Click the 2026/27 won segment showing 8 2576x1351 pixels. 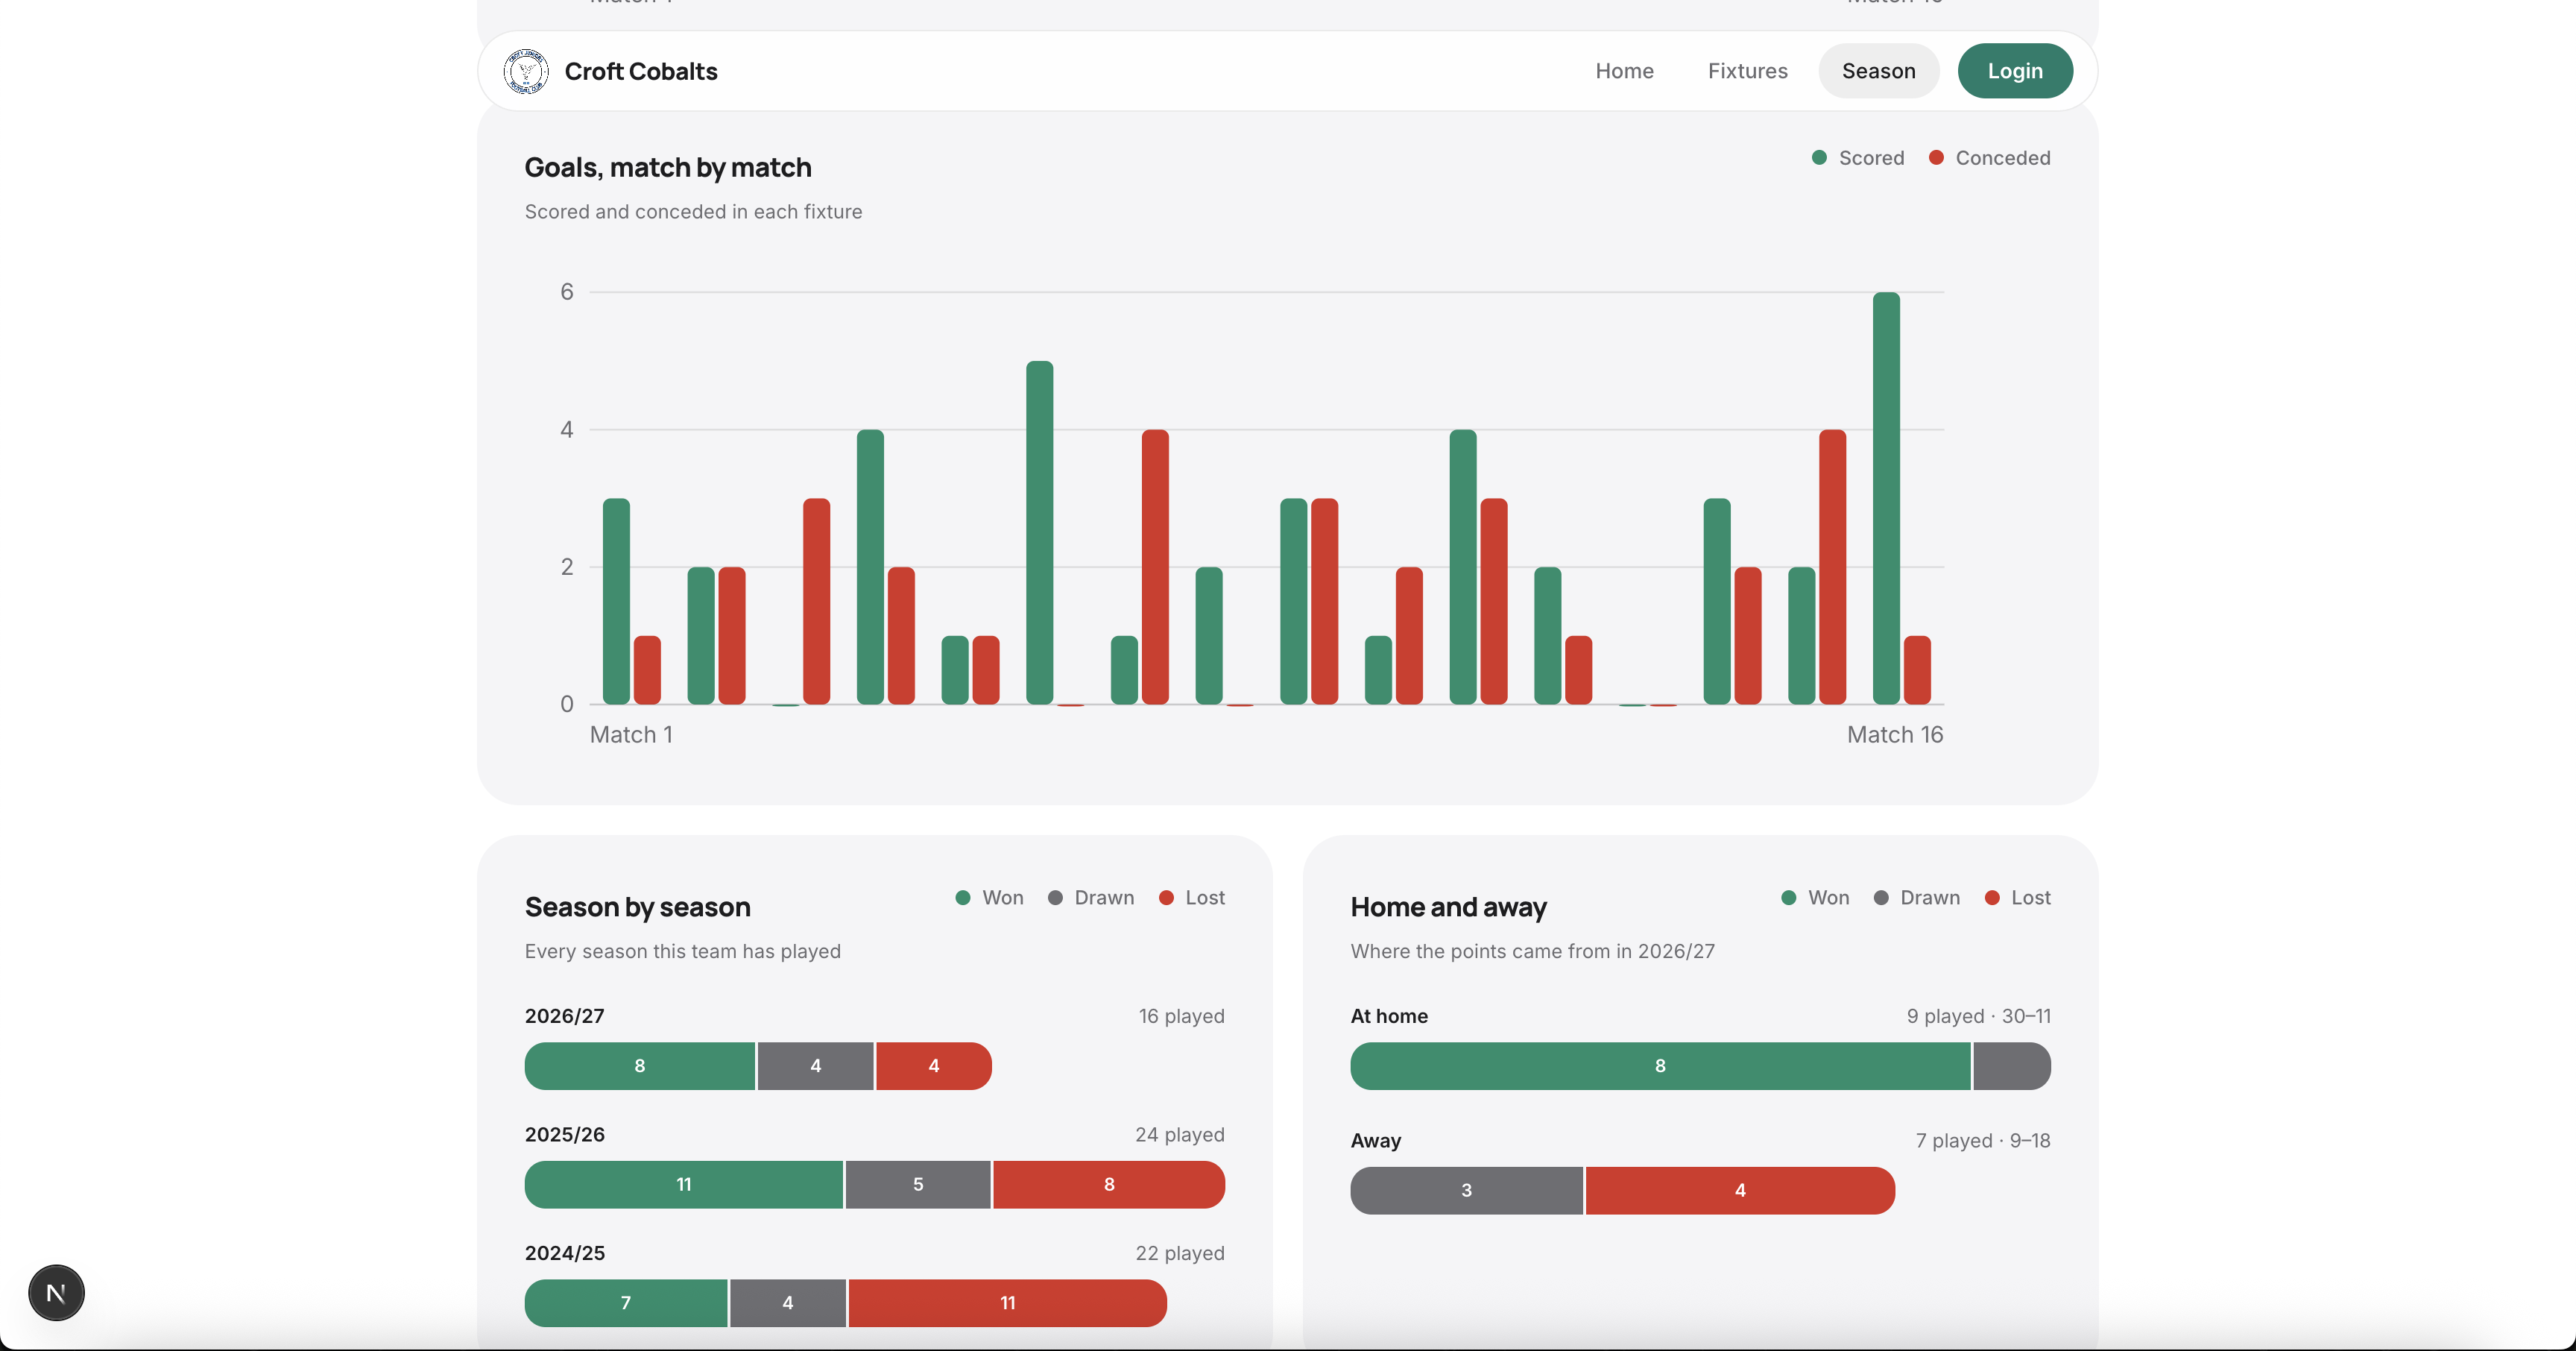[x=640, y=1066]
